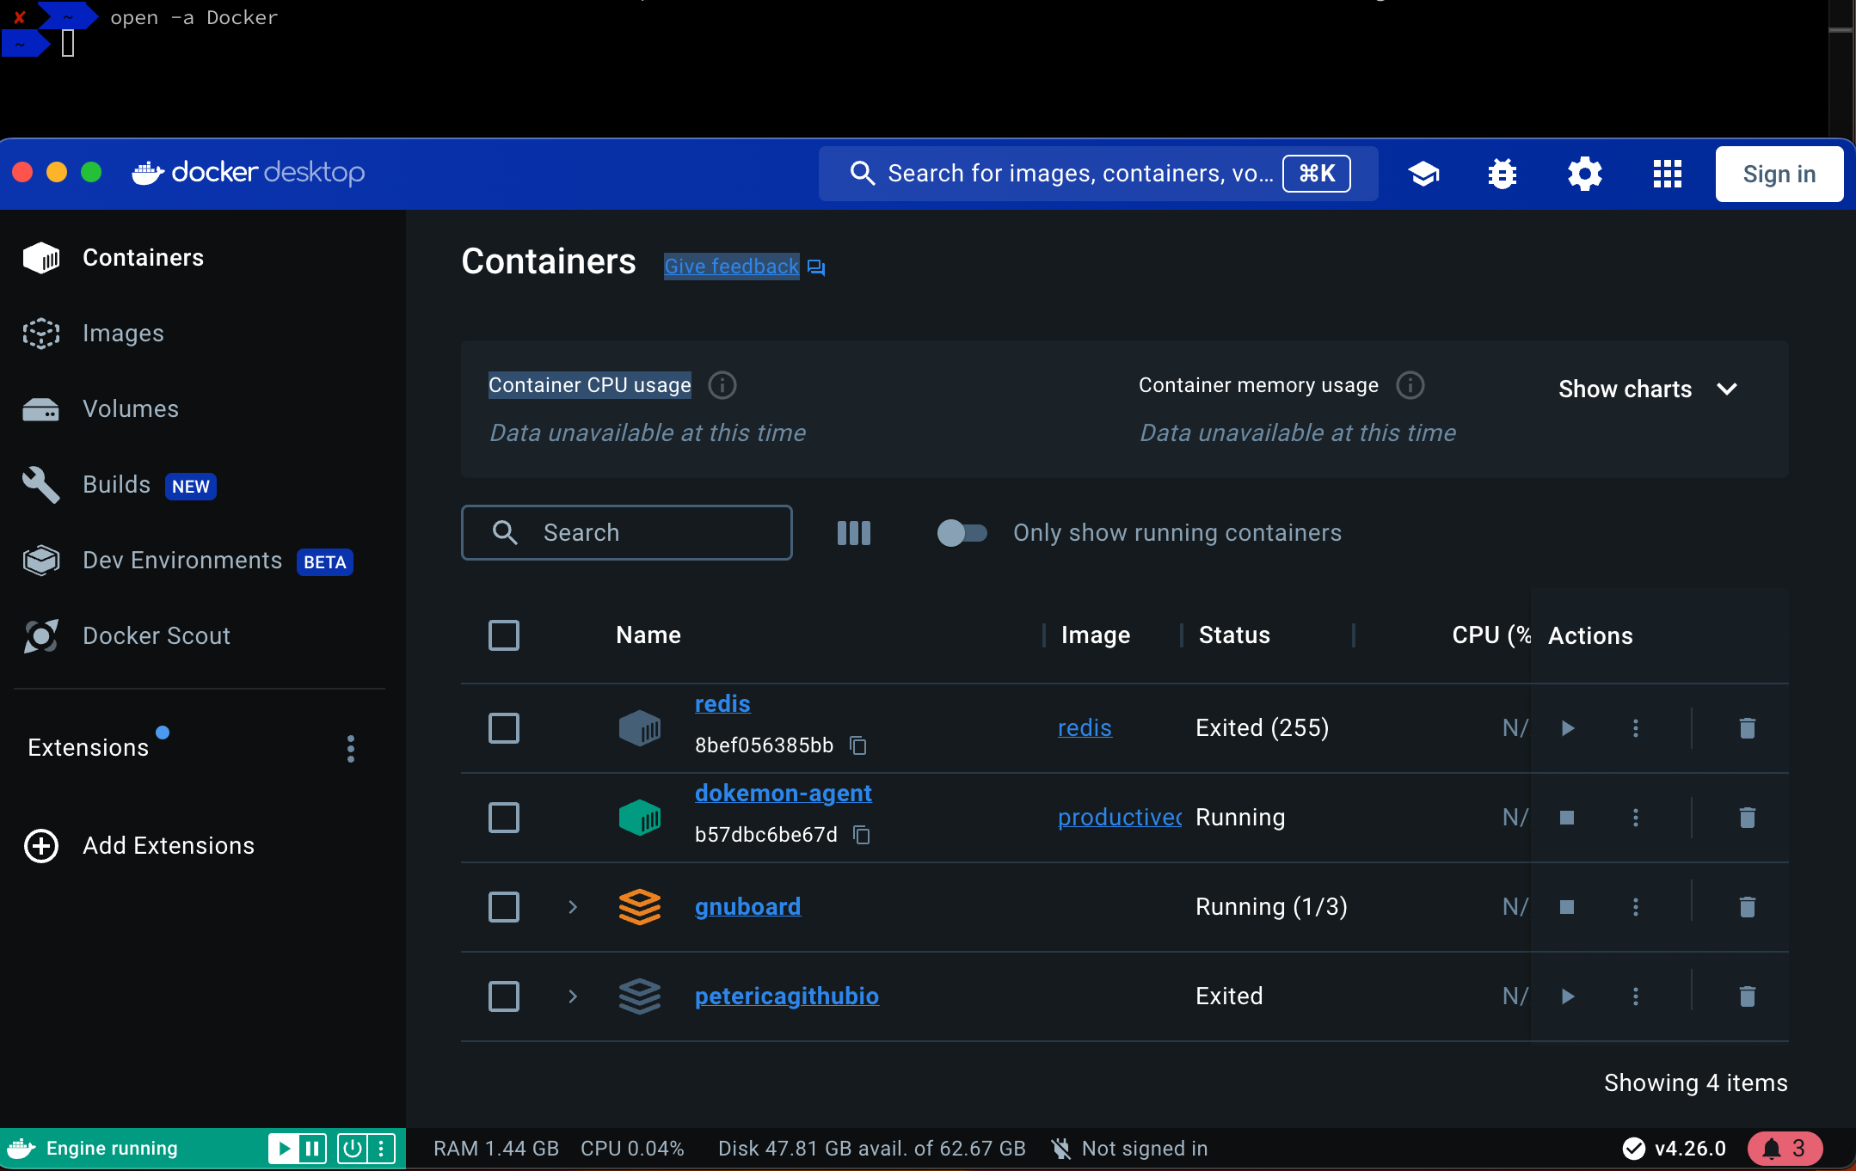
Task: Stop the dokemon-agent container
Action: pos(1566,818)
